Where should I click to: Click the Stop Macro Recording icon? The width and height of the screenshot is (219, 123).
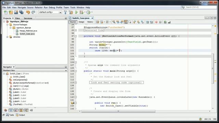click(160, 22)
